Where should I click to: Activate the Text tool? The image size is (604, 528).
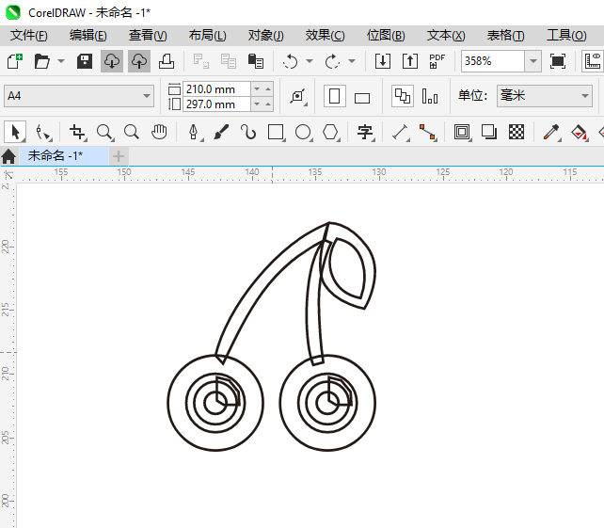pos(365,133)
